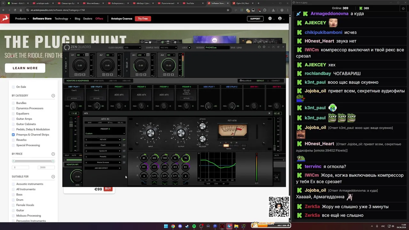Uncheck Preamps & Channel Strips filter
Screen dimensions: 409x230
click(x=13, y=135)
